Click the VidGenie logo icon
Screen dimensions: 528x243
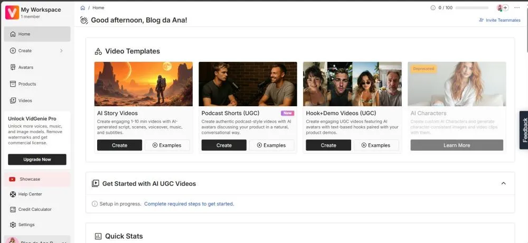12,12
